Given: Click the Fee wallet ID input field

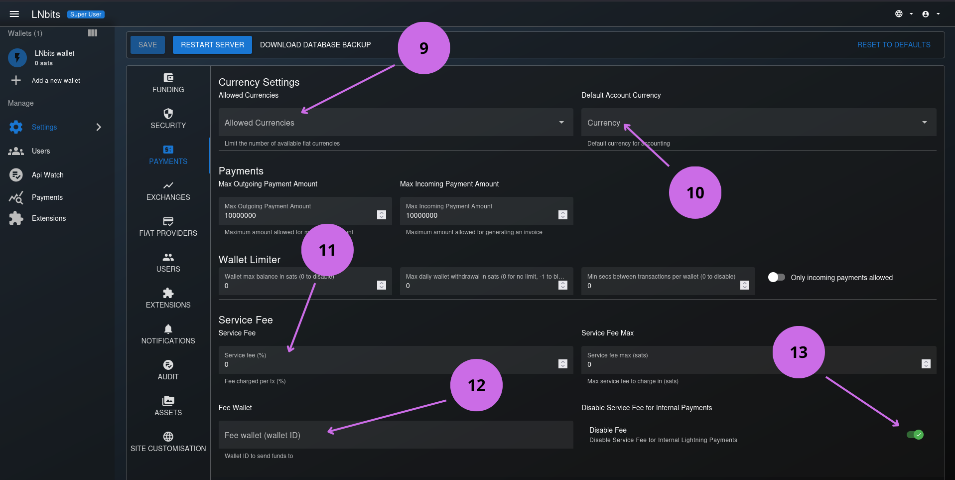Looking at the screenshot, I should click(x=396, y=435).
